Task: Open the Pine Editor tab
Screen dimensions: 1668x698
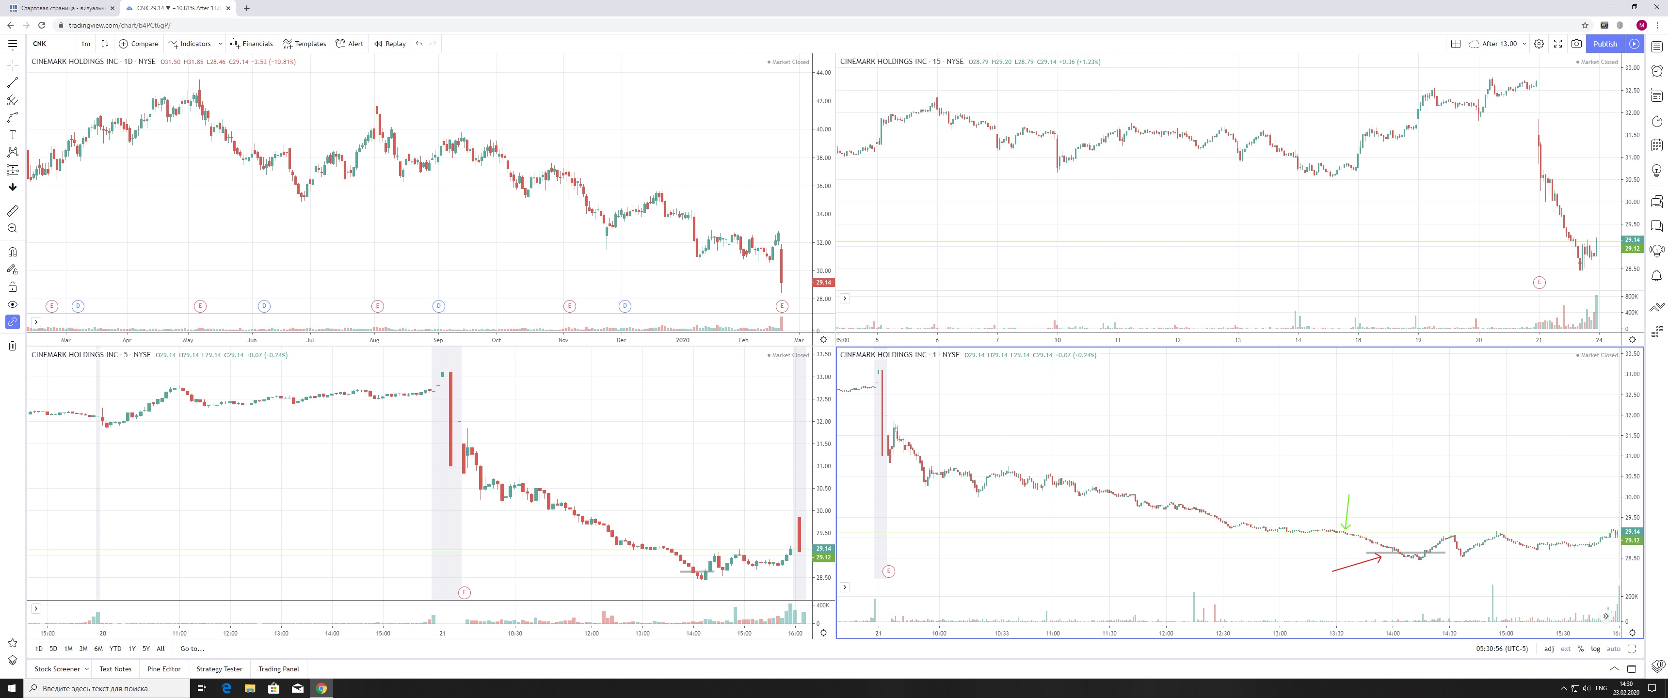Action: pos(164,669)
